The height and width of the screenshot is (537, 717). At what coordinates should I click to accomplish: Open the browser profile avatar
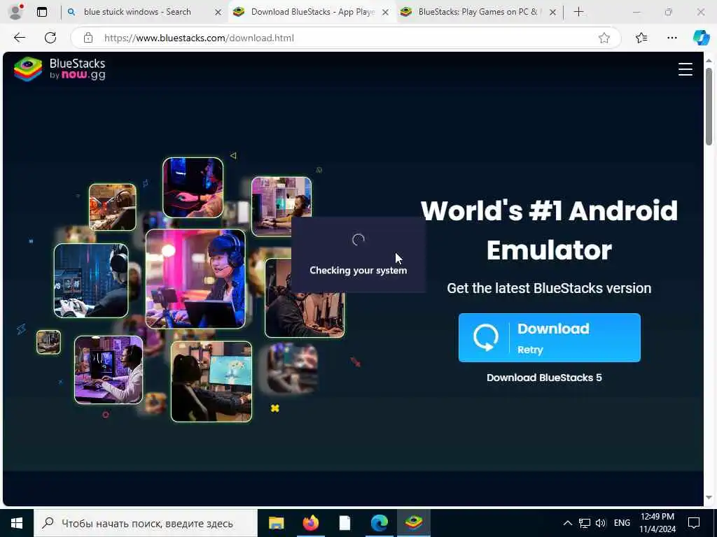coord(15,12)
